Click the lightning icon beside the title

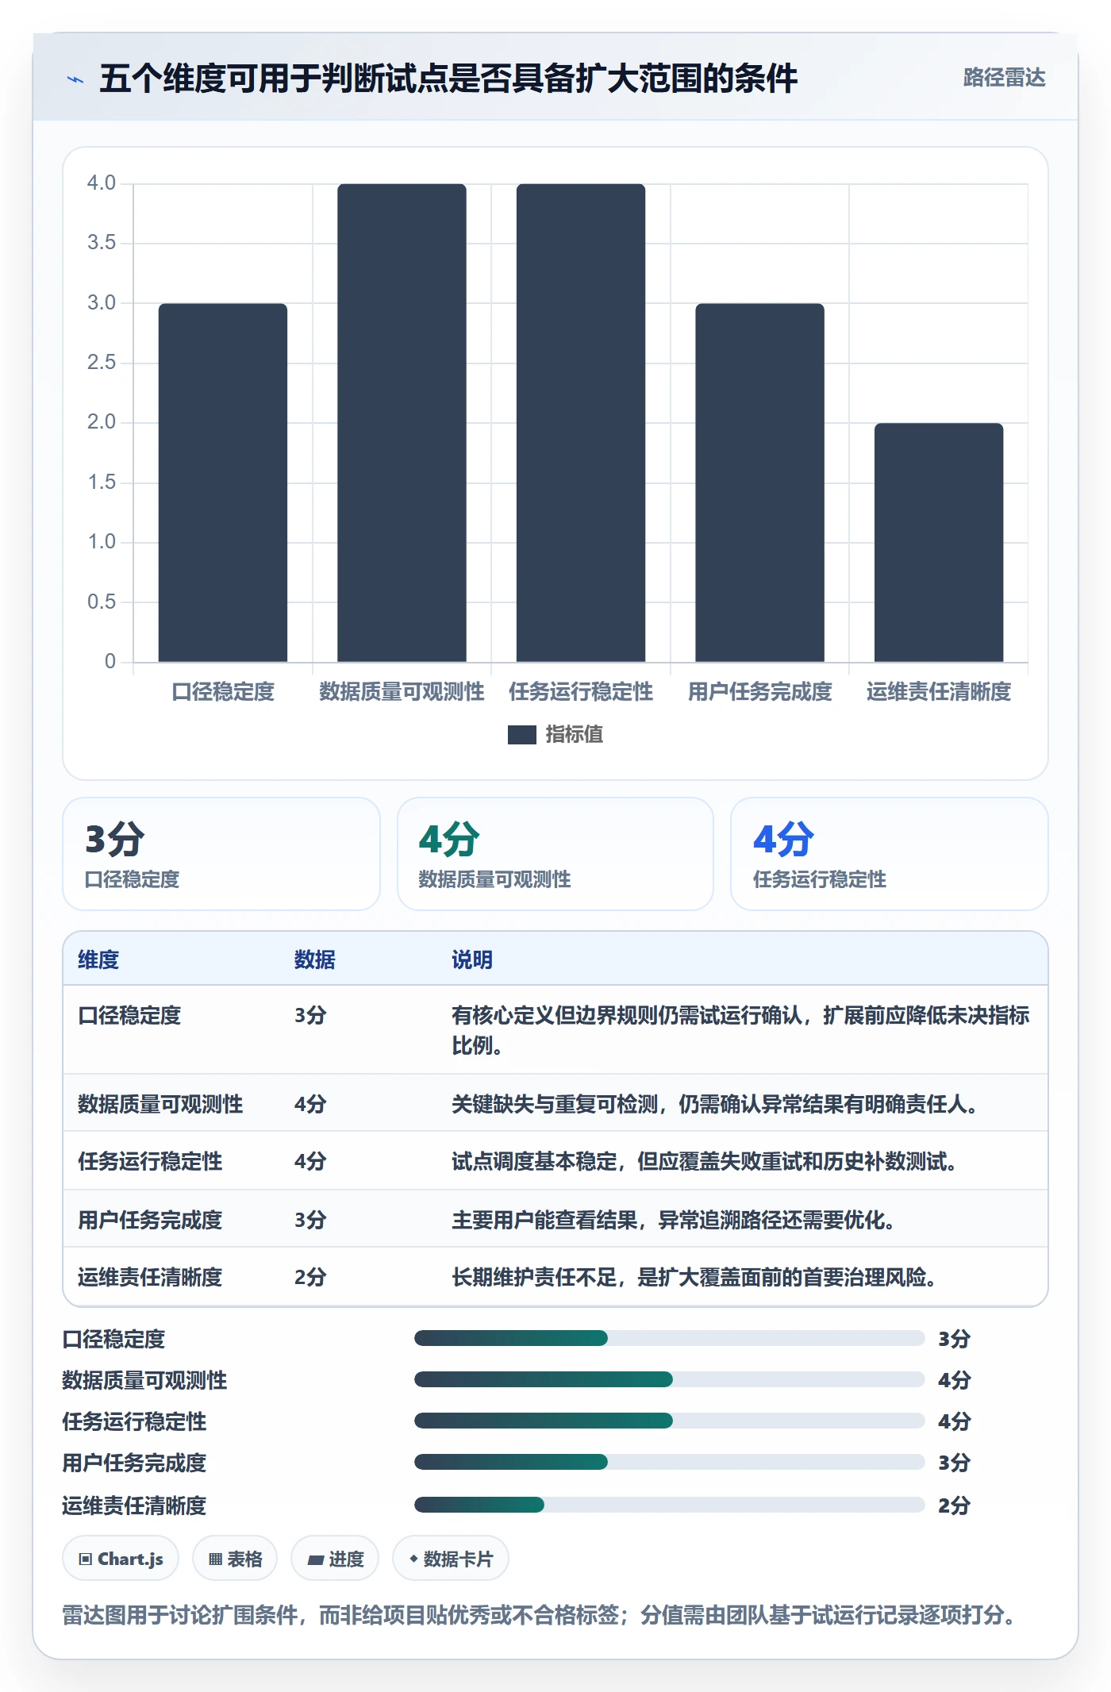point(75,79)
